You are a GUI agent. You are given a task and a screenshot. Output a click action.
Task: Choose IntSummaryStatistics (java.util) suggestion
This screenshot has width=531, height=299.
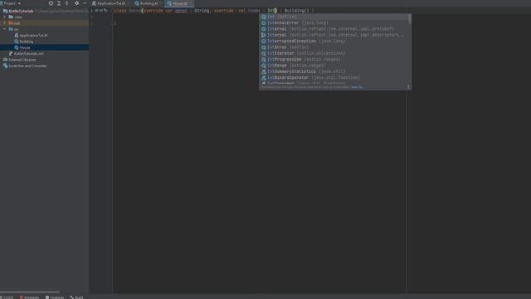[334, 71]
